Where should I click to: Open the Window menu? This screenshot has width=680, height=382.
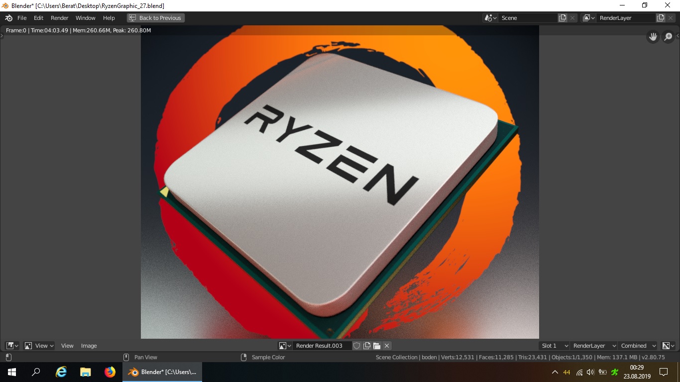(x=86, y=18)
